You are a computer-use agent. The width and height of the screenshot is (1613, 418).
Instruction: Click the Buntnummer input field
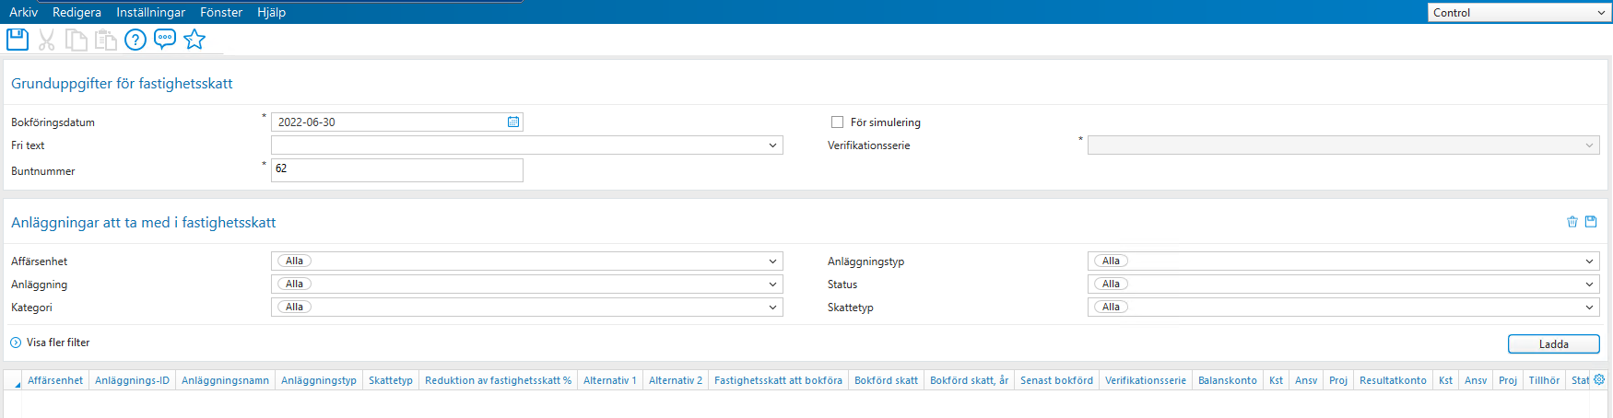397,170
